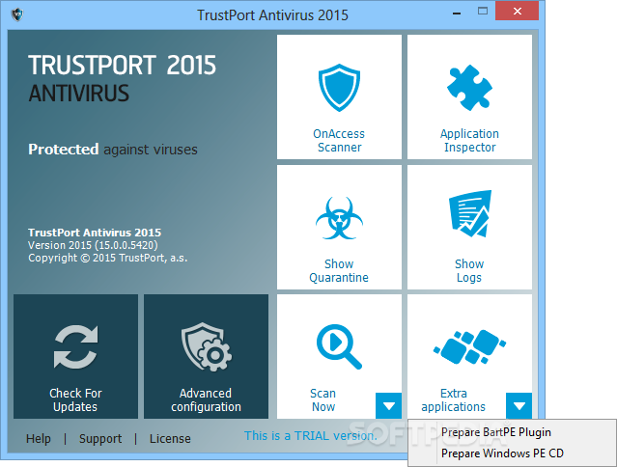Start Scan Now magnifier tile
The image size is (617, 467).
[x=339, y=357]
